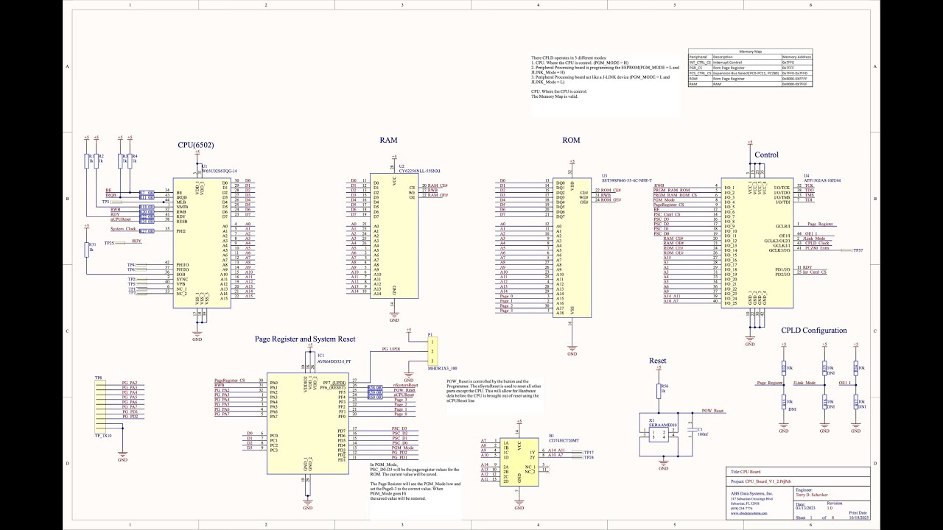Click the MHDR1X3_100 header P1 symbol
The width and height of the screenshot is (943, 530).
pos(433,350)
